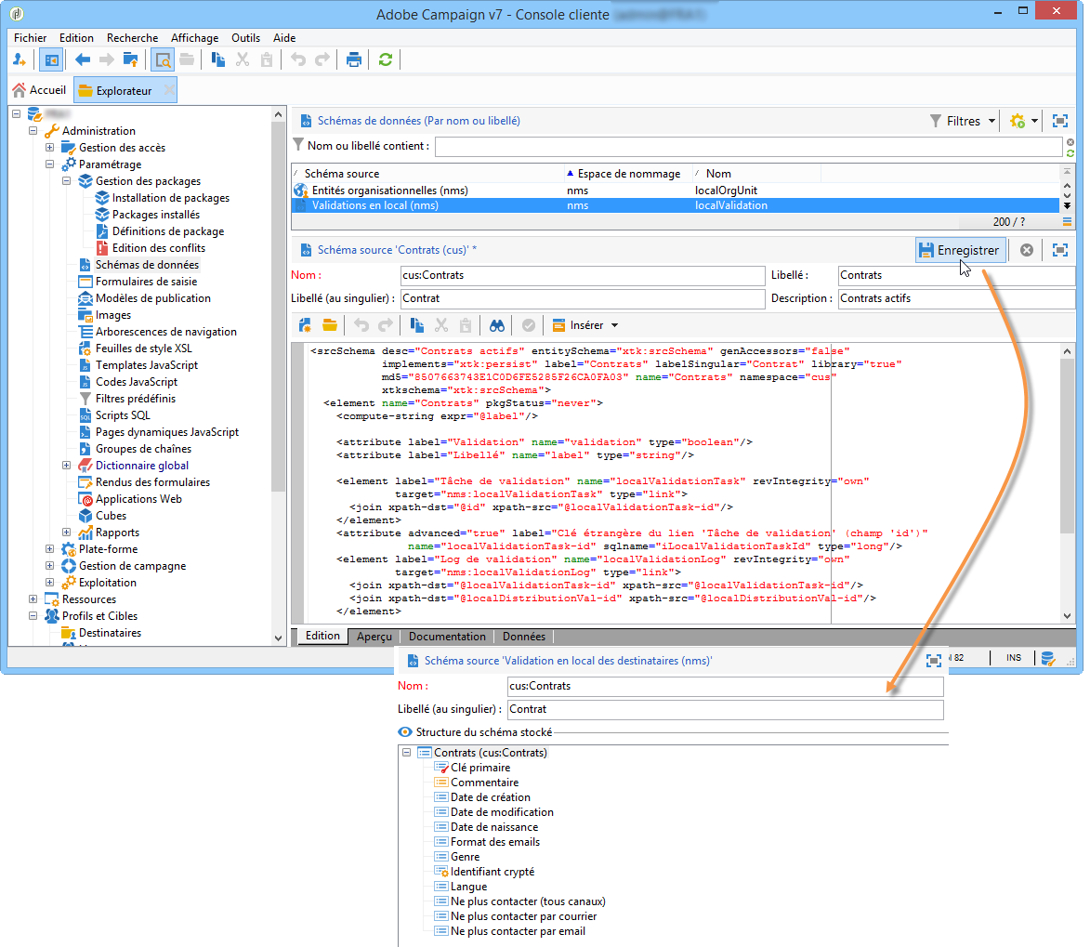The width and height of the screenshot is (1090, 947).
Task: Toggle the list search view button in toolbar
Action: click(163, 60)
